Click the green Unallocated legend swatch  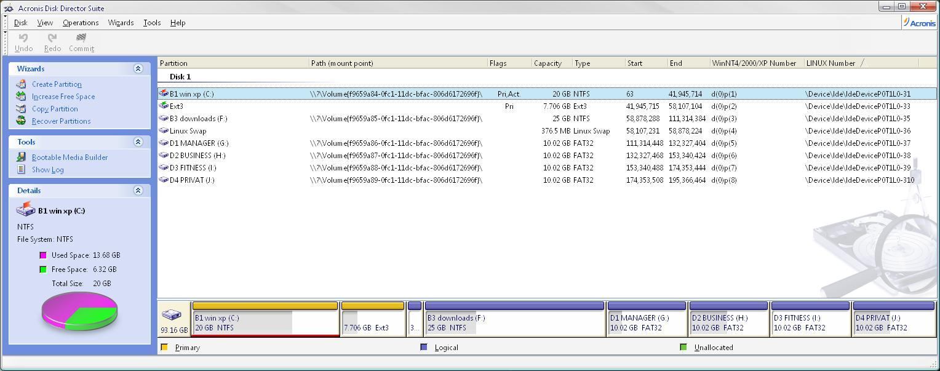pos(683,347)
